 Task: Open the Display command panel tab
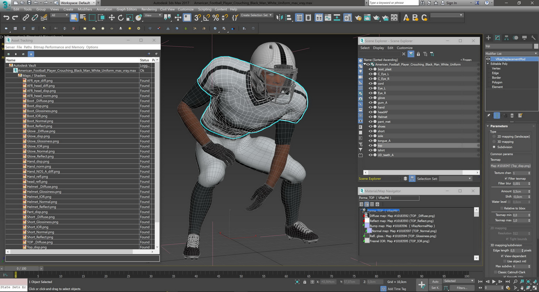[524, 38]
